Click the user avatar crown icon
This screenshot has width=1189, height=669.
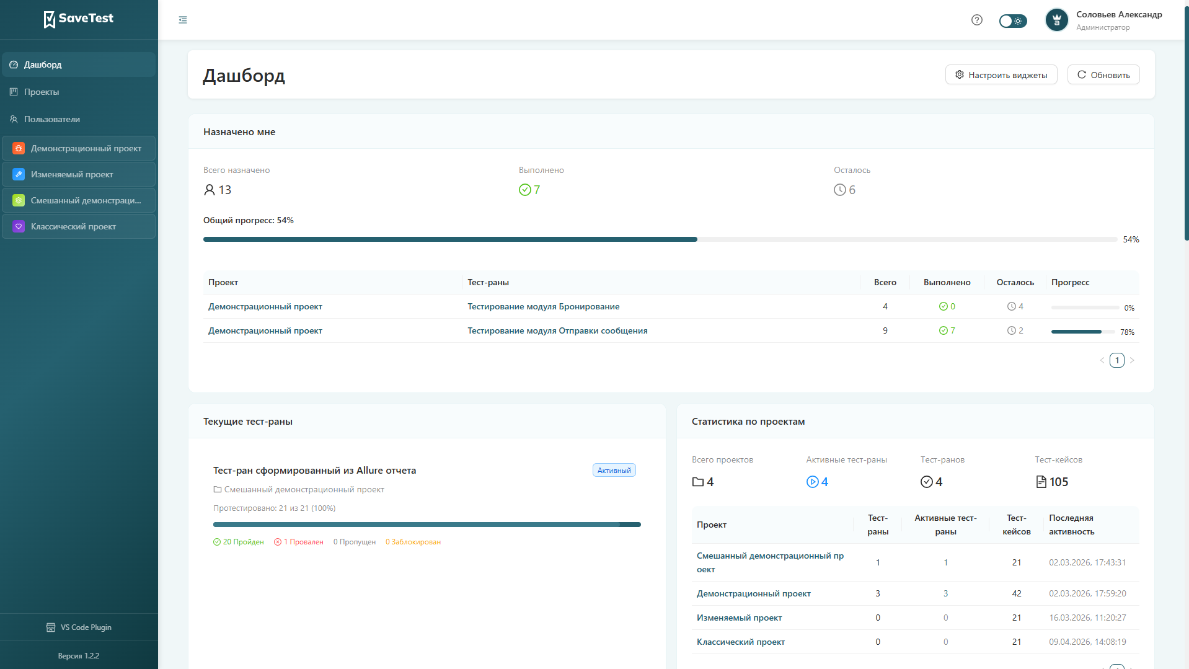point(1057,20)
